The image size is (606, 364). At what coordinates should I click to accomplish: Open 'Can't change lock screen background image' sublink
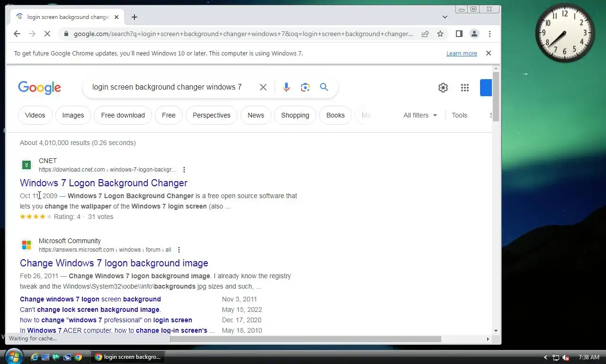tap(90, 309)
